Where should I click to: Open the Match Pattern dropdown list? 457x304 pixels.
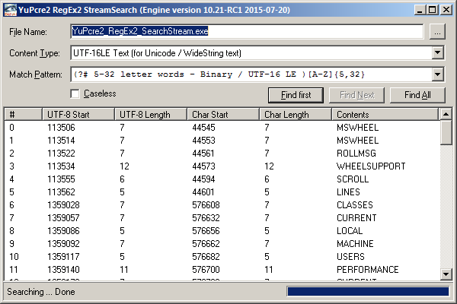pyautogui.click(x=437, y=74)
